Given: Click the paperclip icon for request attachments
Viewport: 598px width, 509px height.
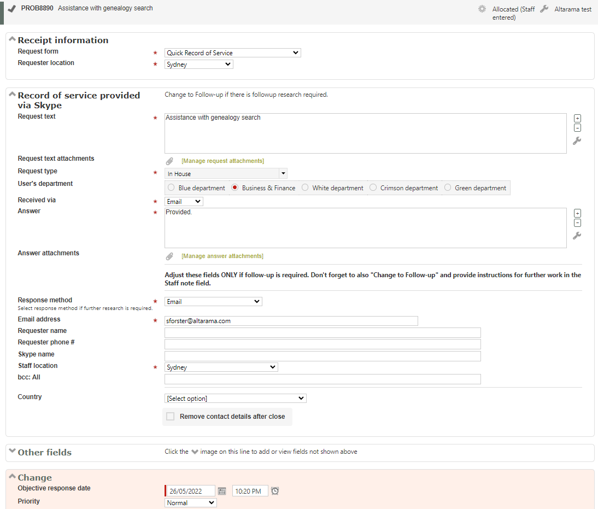Looking at the screenshot, I should pyautogui.click(x=169, y=161).
